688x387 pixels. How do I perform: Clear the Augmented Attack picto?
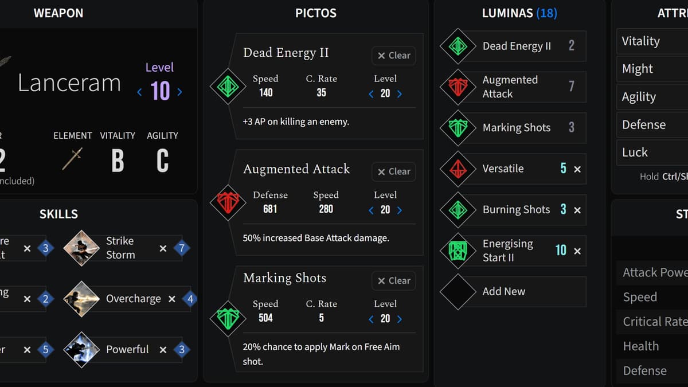point(394,171)
